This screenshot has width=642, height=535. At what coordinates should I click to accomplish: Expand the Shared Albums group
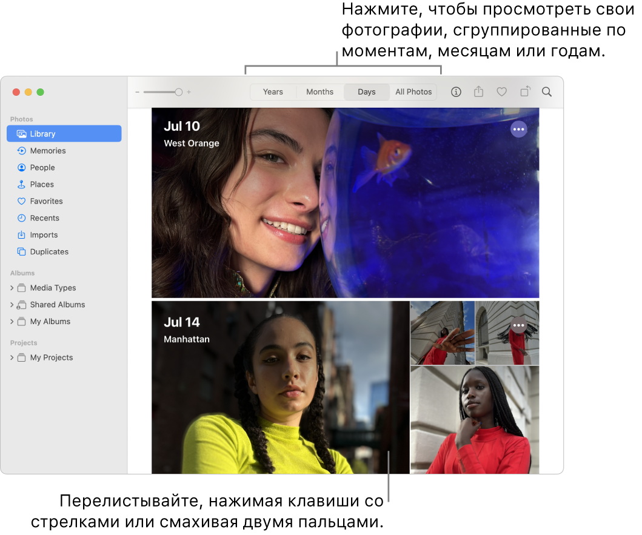12,305
